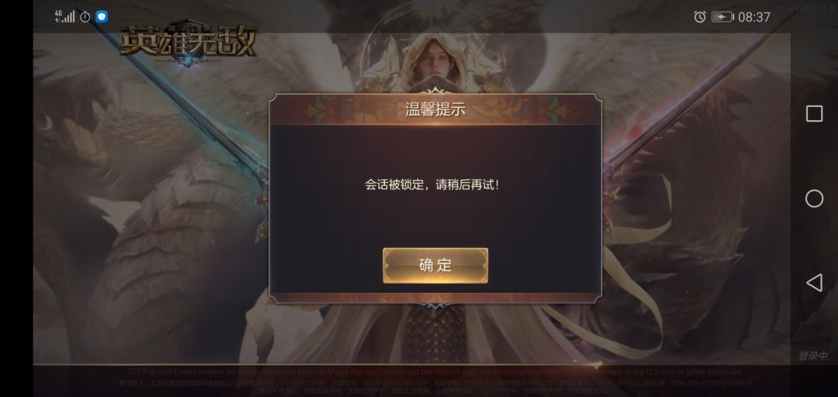Image resolution: width=838 pixels, height=397 pixels.
Task: Tap the Android home circle
Action: coord(814,198)
